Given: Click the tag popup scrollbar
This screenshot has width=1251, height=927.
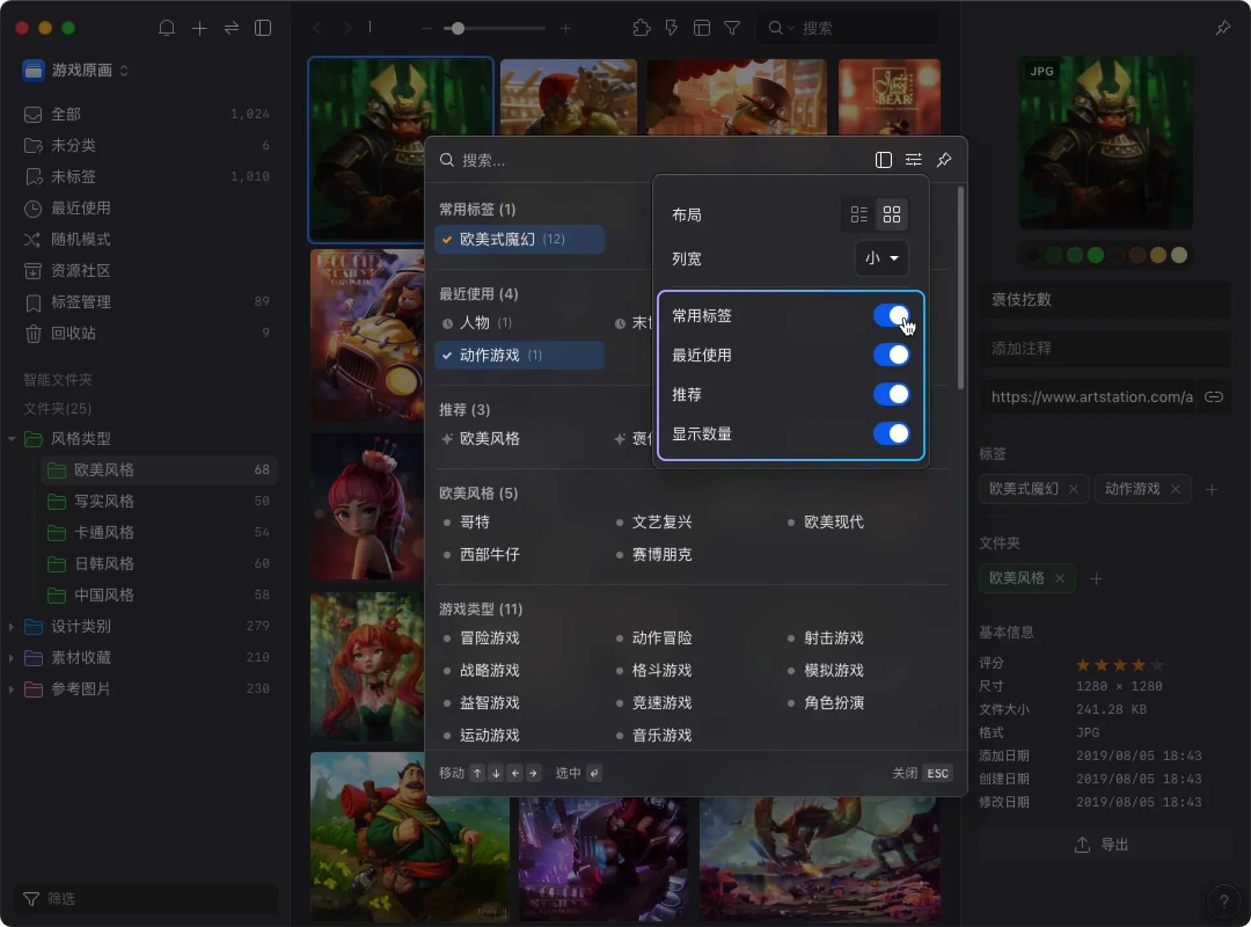Looking at the screenshot, I should (x=960, y=289).
